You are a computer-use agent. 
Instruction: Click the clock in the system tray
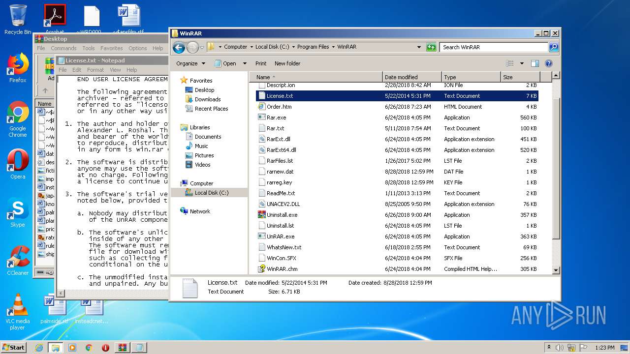(x=604, y=348)
